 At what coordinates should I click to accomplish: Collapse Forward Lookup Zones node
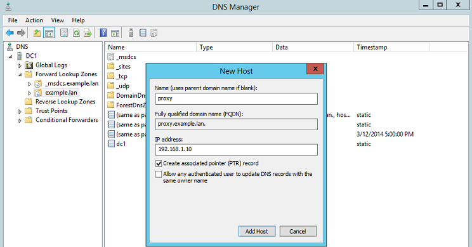click(20, 75)
